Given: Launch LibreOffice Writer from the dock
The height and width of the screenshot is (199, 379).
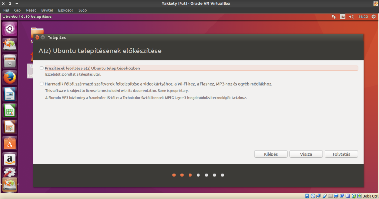Looking at the screenshot, I should tap(10, 94).
